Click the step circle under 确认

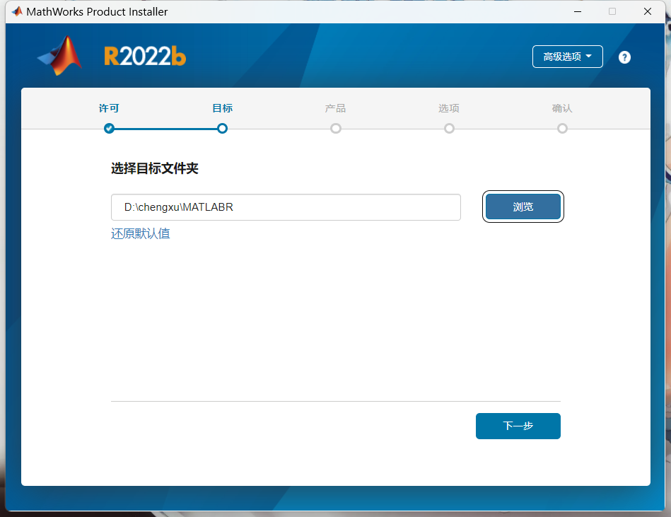(562, 129)
